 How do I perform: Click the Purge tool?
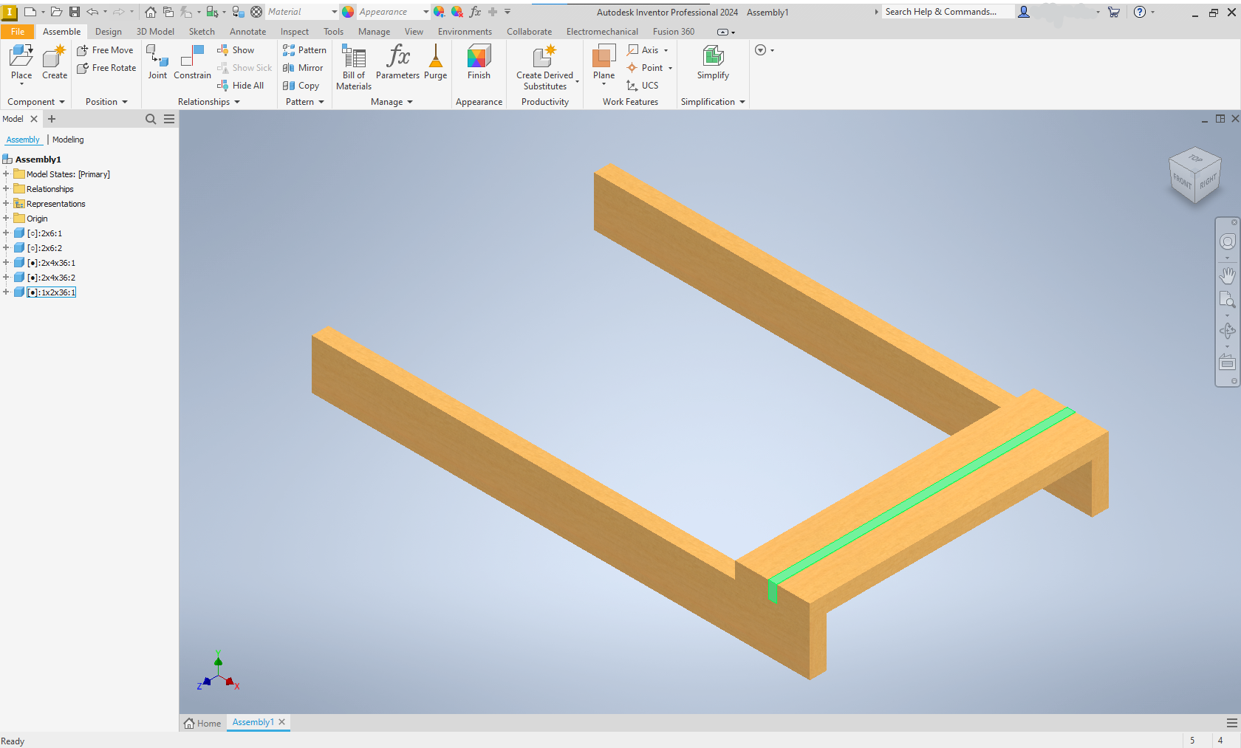point(435,63)
